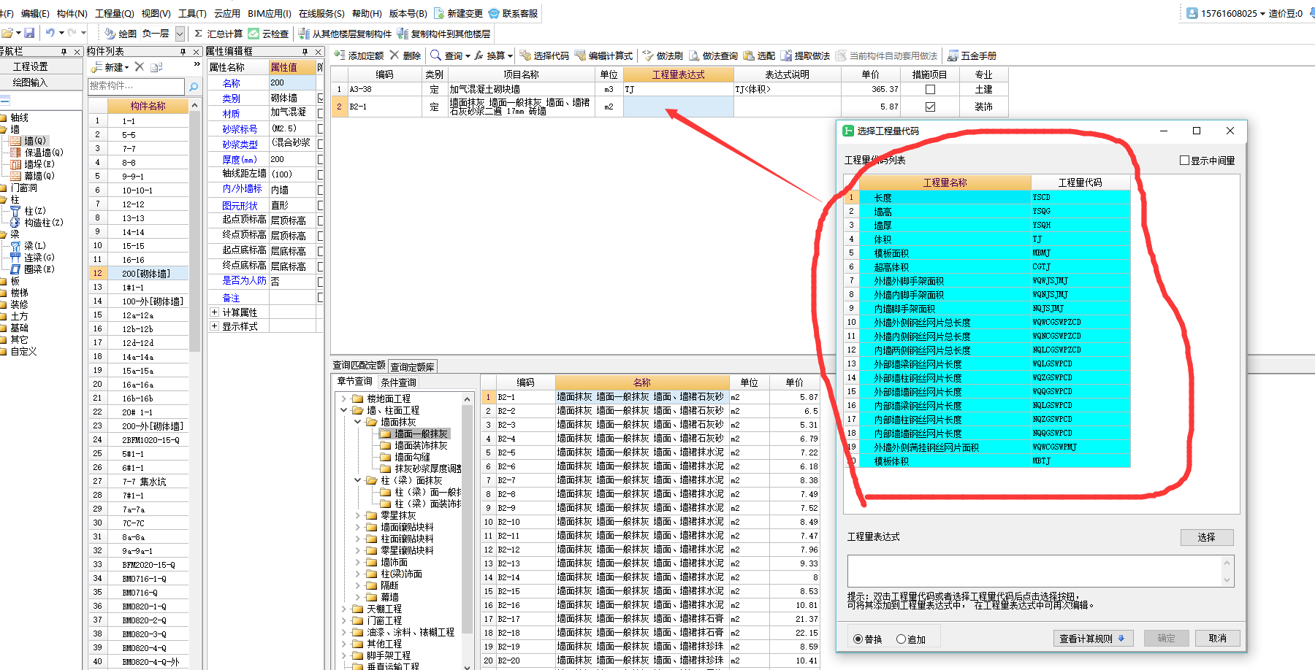Switch to 查询定额库 tab
Screen dimensions: 1315x670
[x=412, y=367]
